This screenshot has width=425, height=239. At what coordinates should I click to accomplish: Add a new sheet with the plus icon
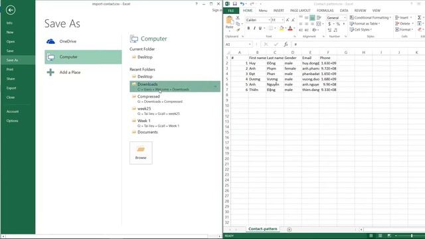(x=290, y=230)
